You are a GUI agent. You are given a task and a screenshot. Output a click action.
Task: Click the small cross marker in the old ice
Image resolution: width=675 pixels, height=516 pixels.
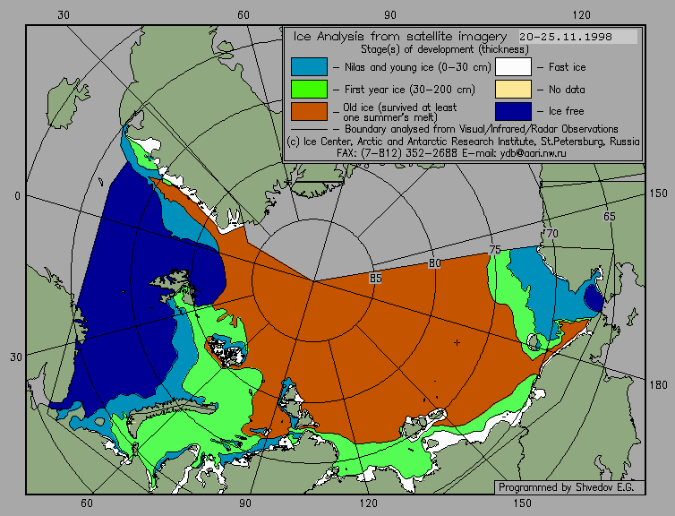[457, 343]
